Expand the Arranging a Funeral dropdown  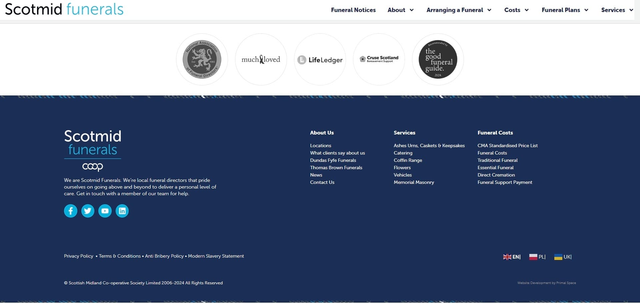459,10
